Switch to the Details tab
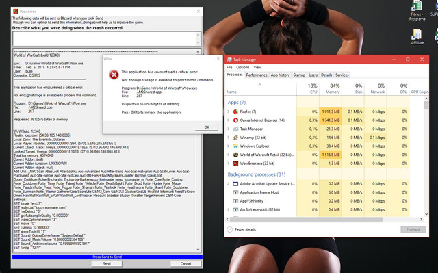 tap(326, 75)
